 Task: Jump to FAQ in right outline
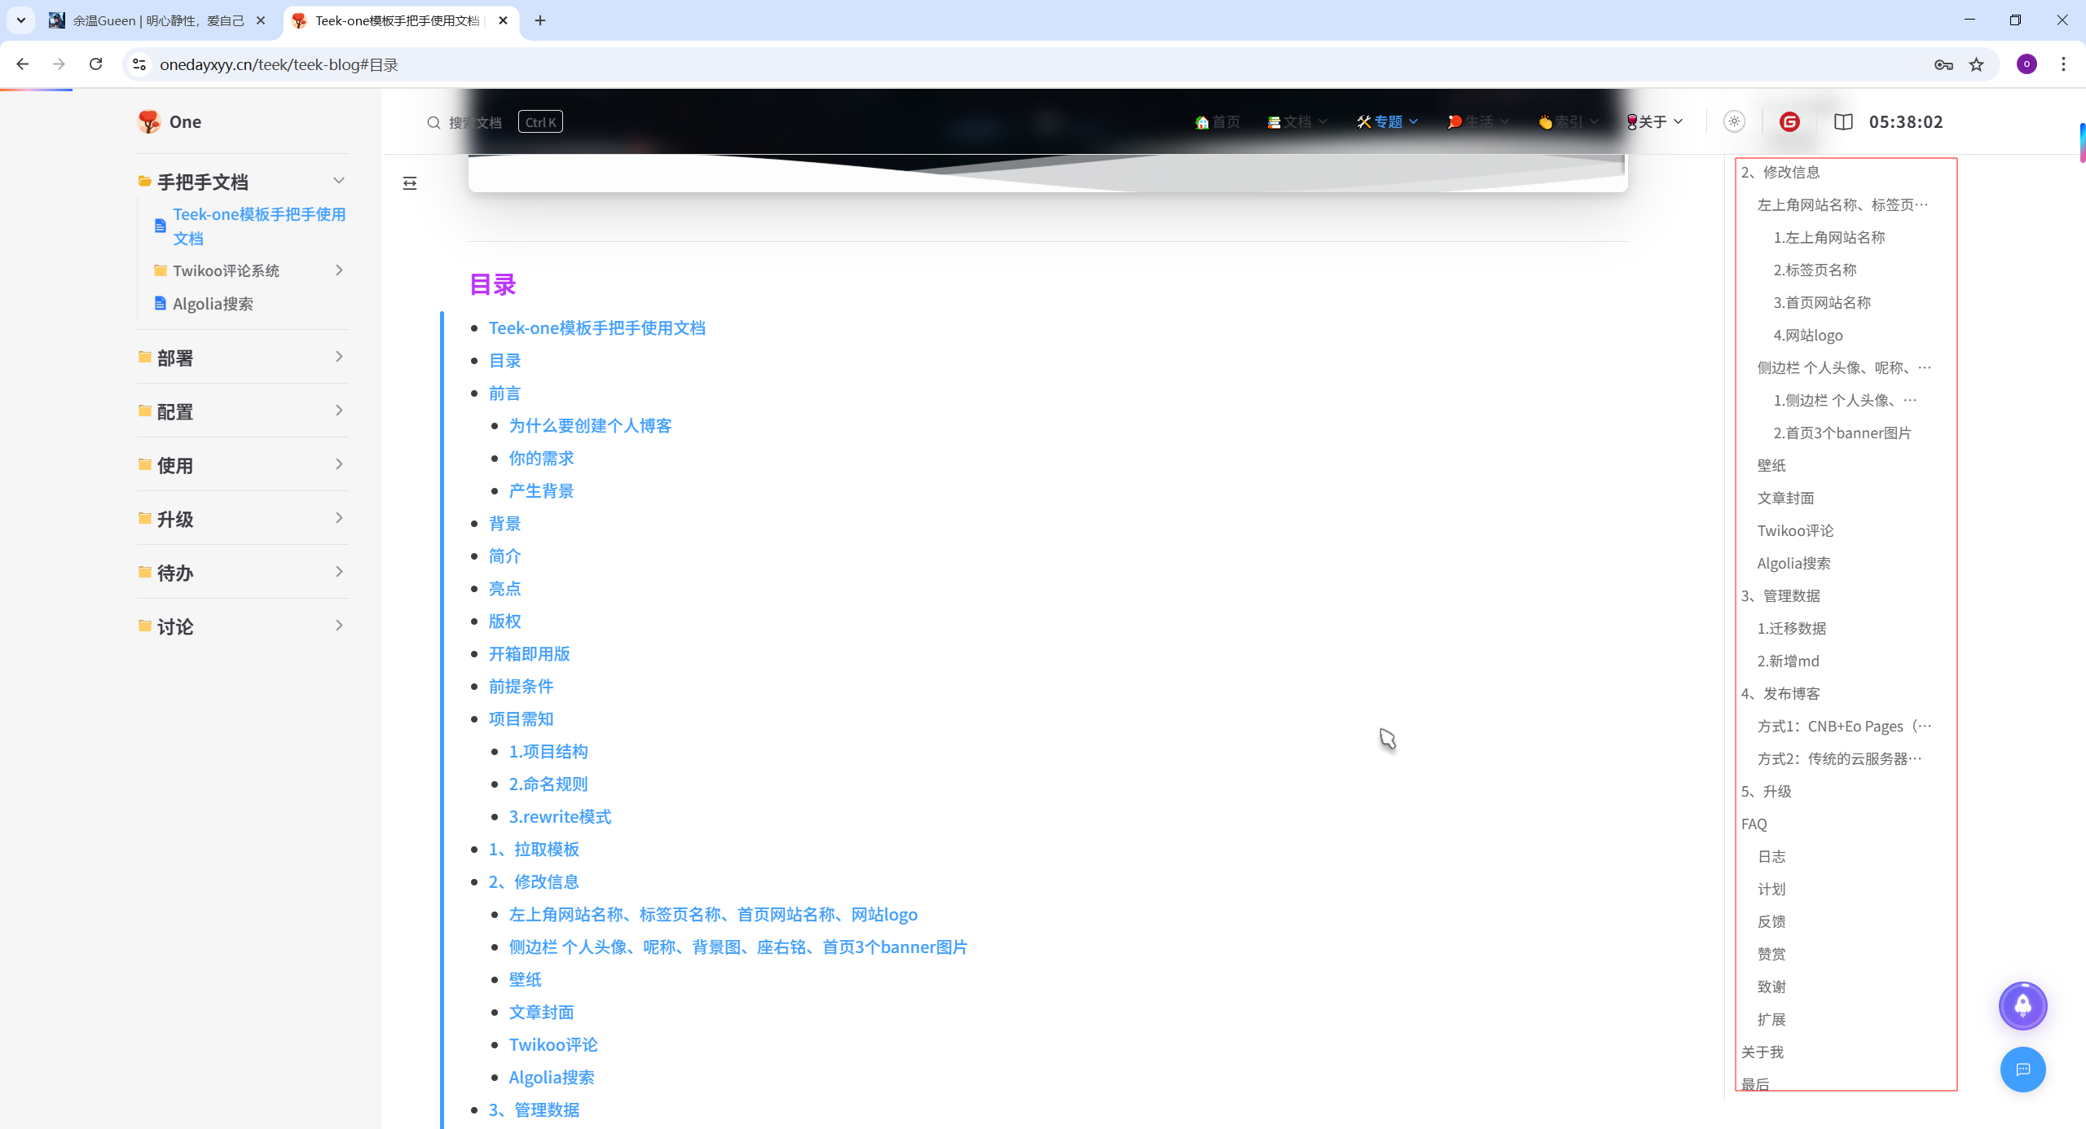point(1754,824)
